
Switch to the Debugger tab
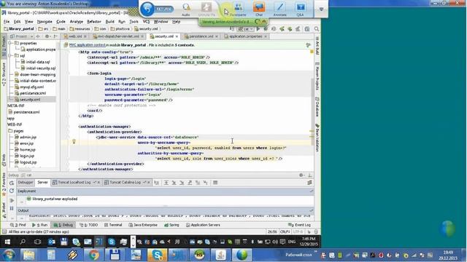coord(26,183)
